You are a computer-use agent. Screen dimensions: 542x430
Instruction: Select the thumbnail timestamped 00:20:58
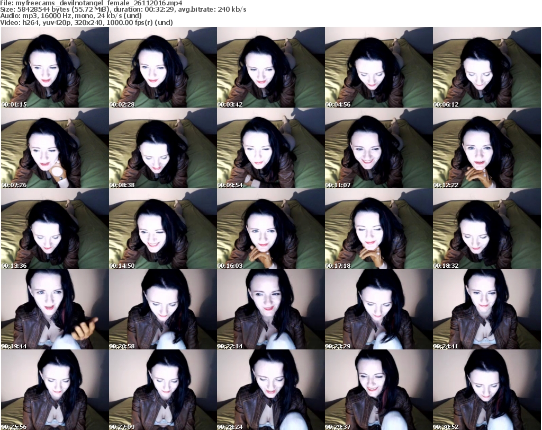tap(163, 309)
